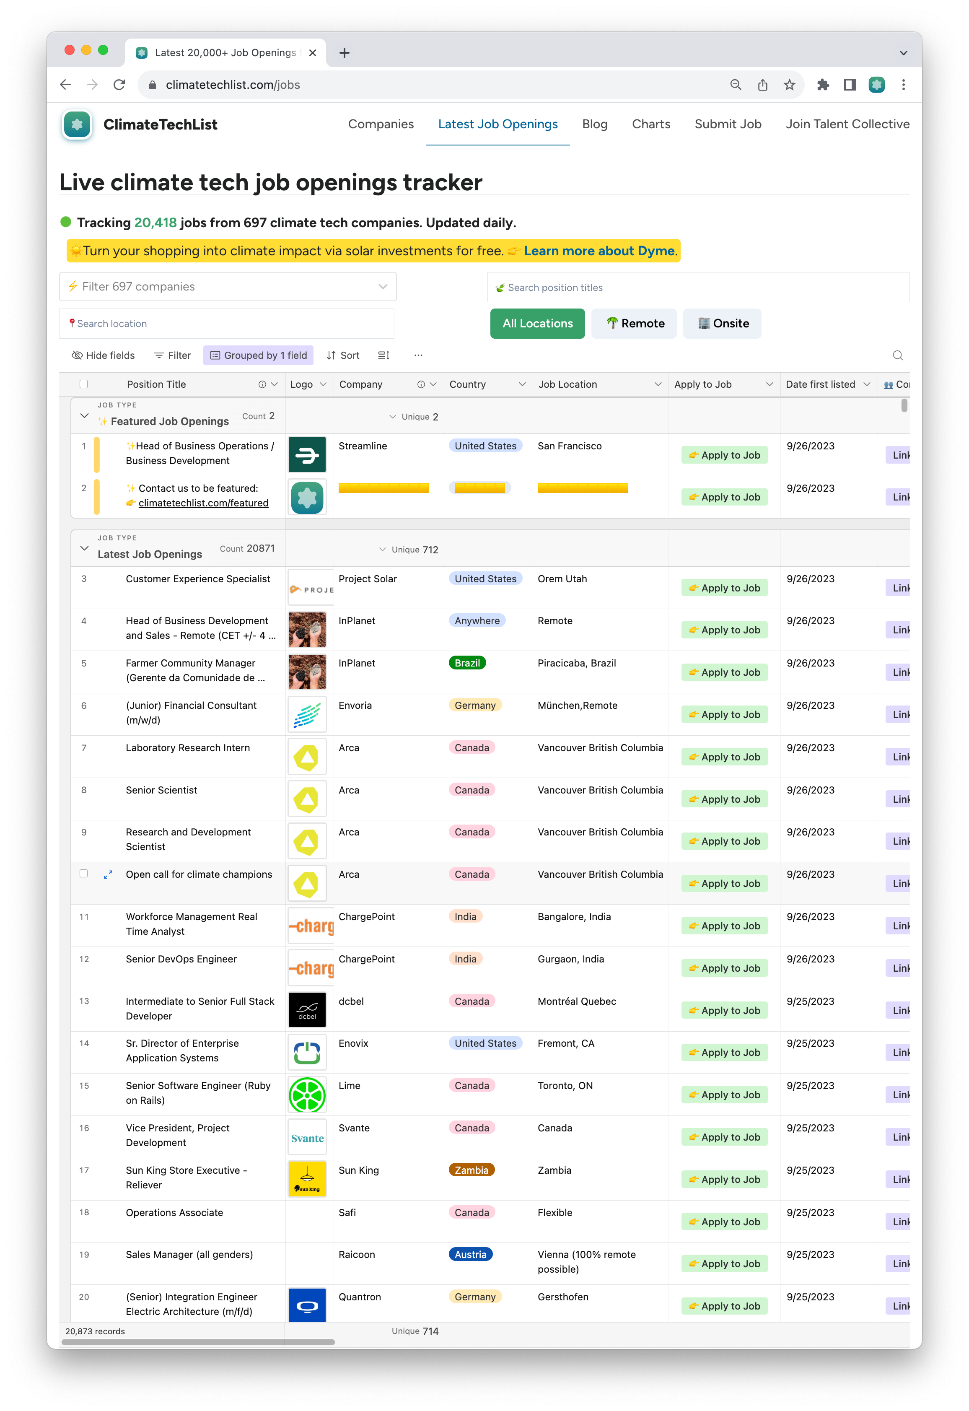Click the Position Title info icon
969x1411 pixels.
[x=262, y=384]
